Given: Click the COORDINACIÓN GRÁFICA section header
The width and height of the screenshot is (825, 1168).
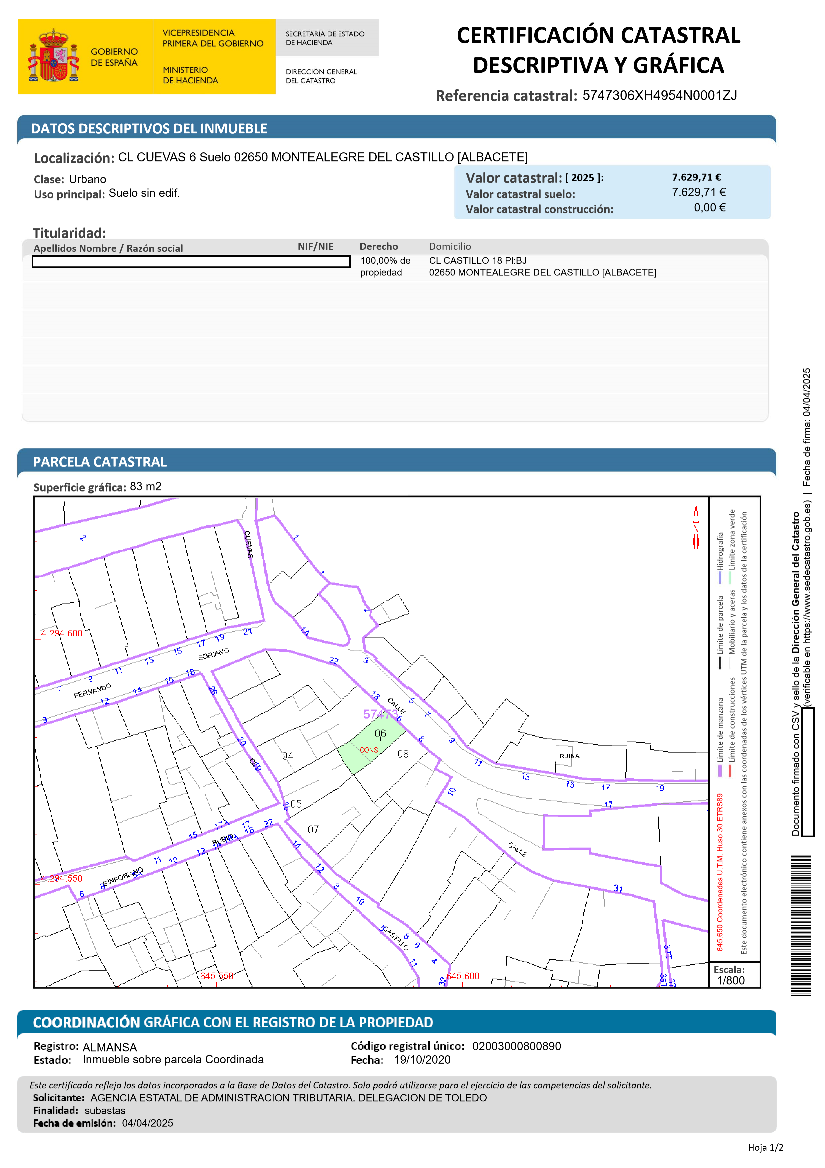Looking at the screenshot, I should [233, 1023].
